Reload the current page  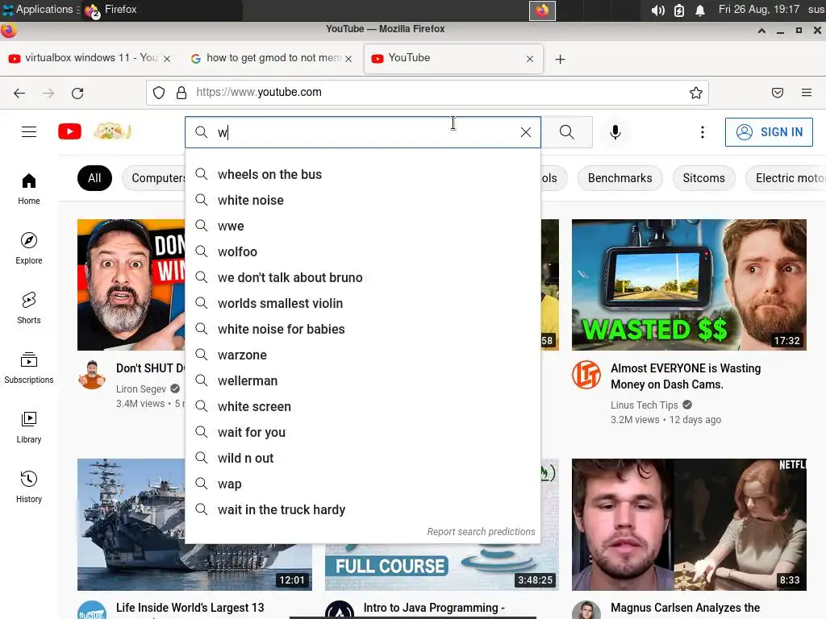coord(77,93)
